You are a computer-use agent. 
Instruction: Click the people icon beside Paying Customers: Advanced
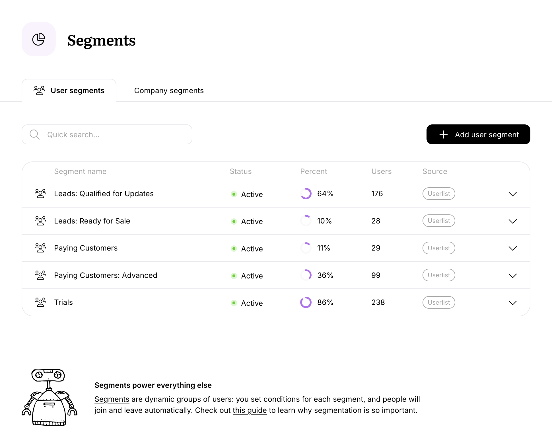pyautogui.click(x=40, y=275)
